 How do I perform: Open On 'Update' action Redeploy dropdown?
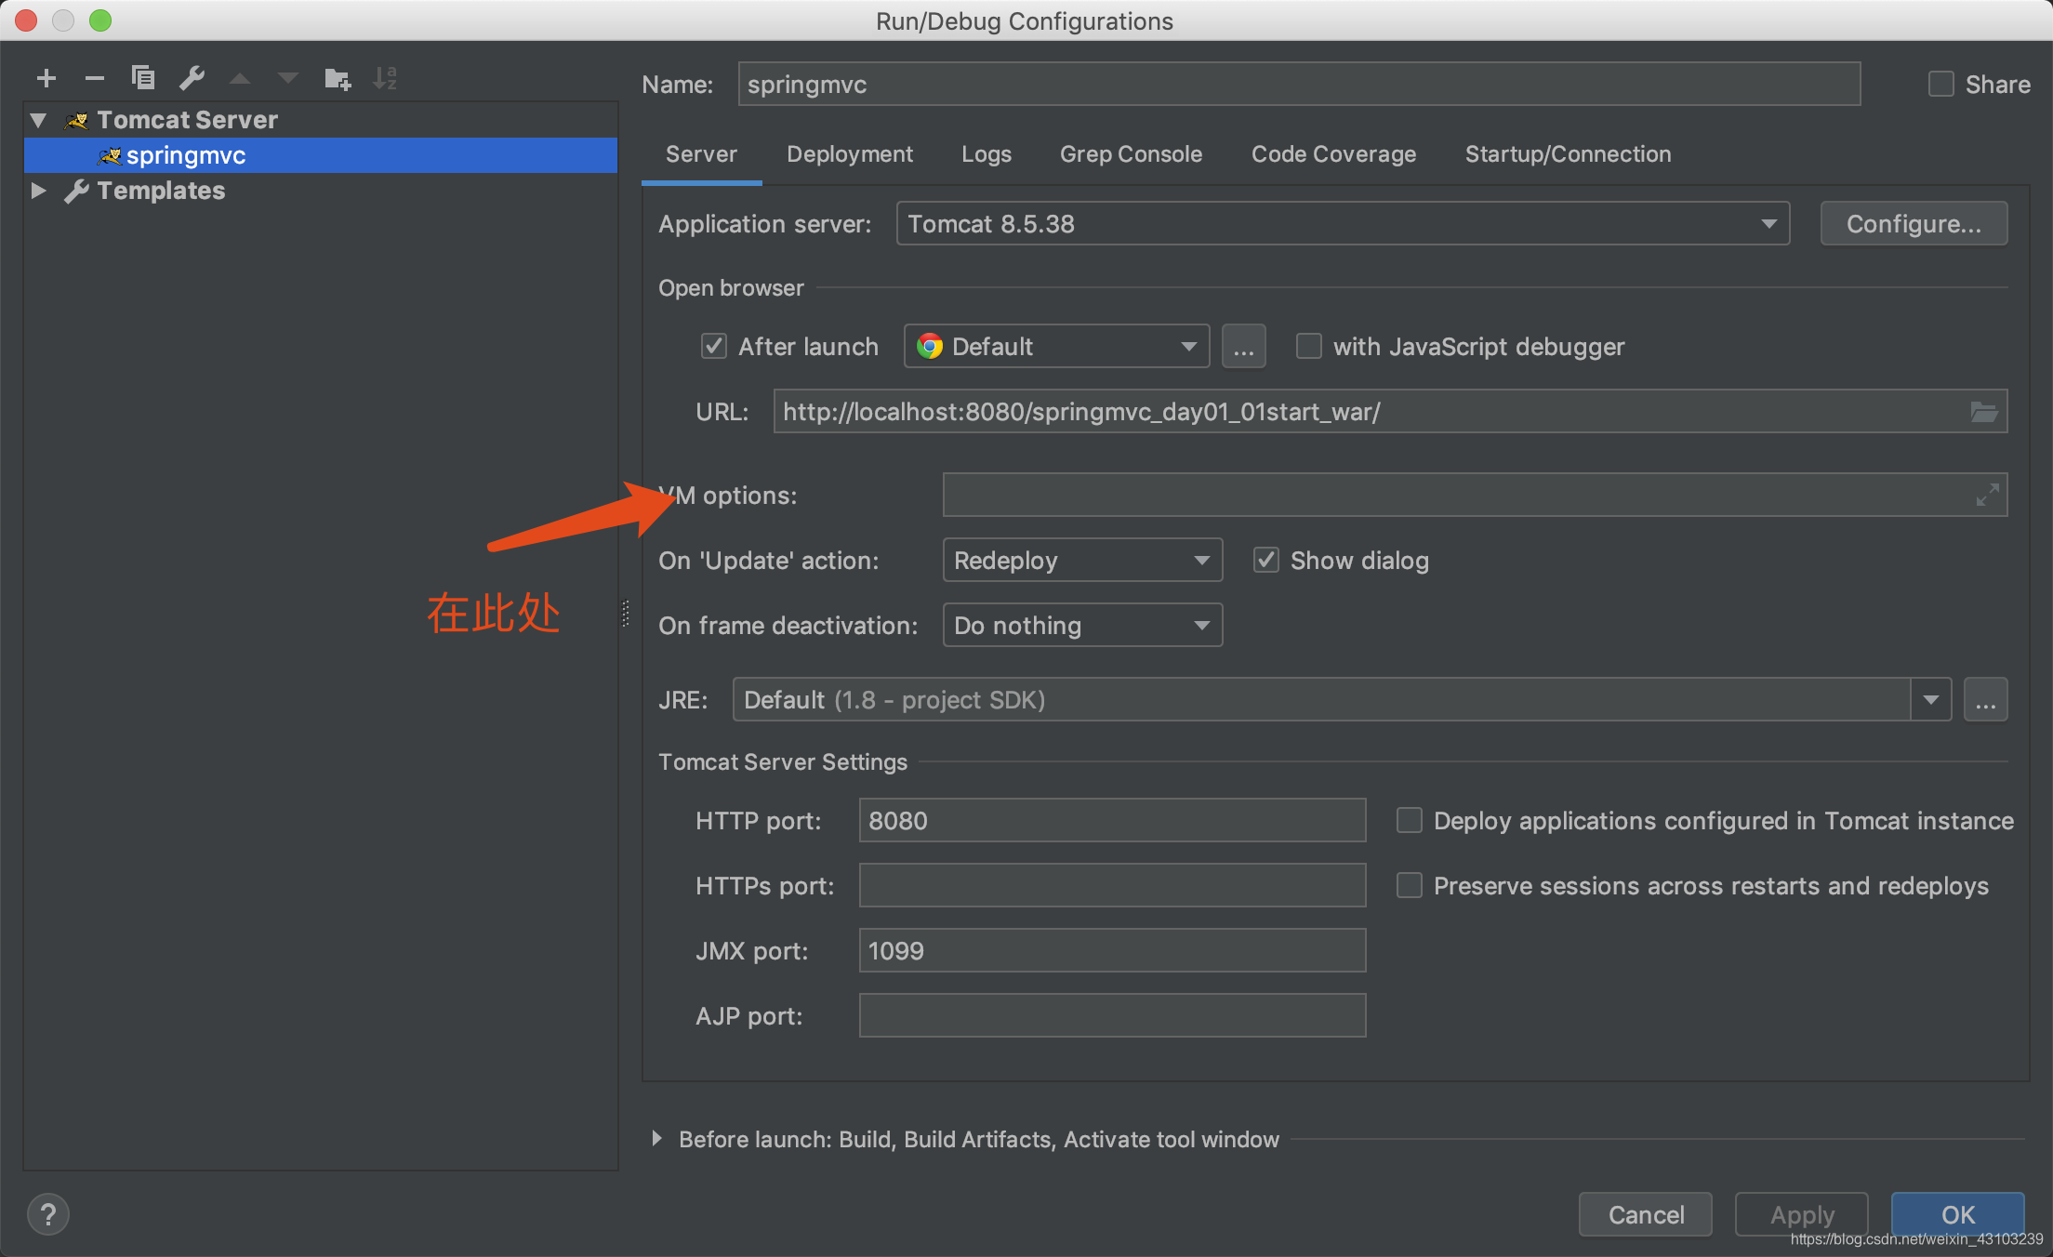(1082, 561)
